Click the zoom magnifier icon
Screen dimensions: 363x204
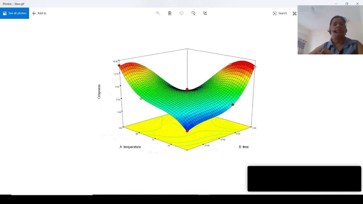click(158, 13)
